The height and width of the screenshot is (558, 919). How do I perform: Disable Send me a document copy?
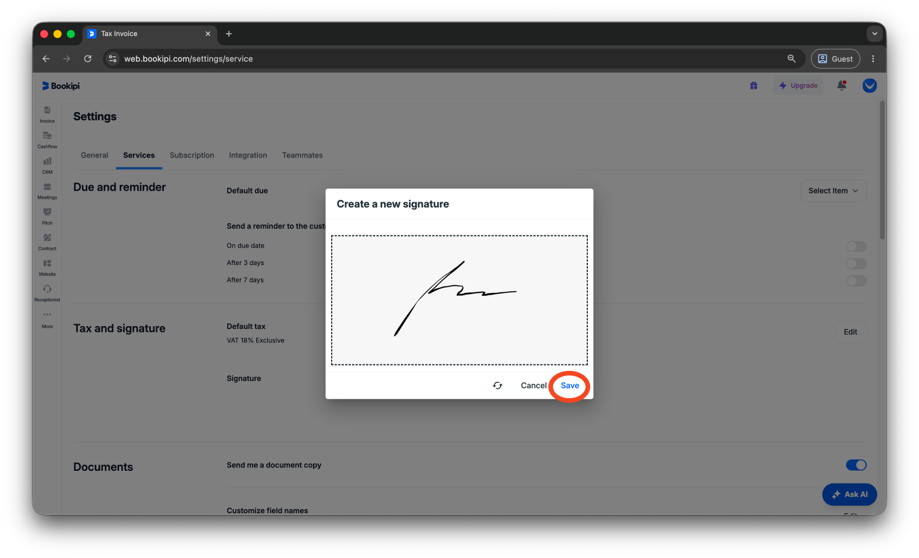pyautogui.click(x=856, y=465)
